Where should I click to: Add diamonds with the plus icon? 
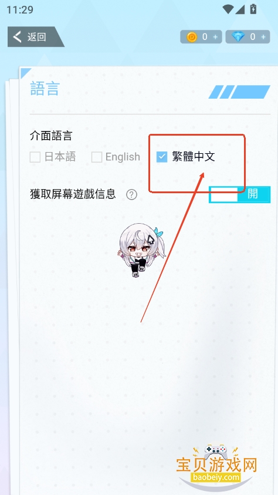263,37
